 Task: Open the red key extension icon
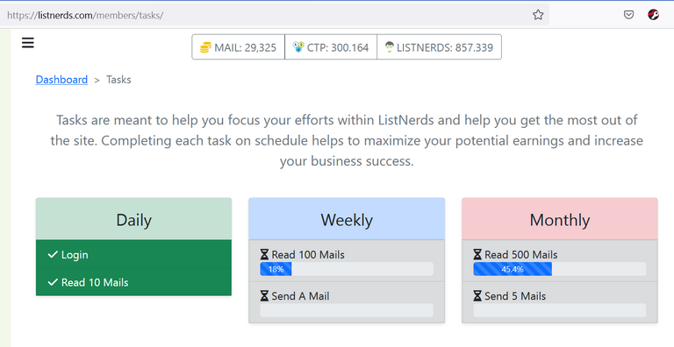coord(653,15)
